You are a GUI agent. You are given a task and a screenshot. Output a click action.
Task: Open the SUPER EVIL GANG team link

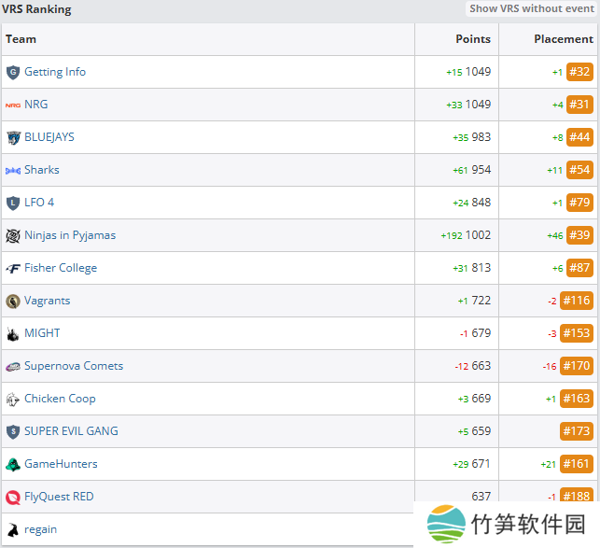[x=71, y=431]
